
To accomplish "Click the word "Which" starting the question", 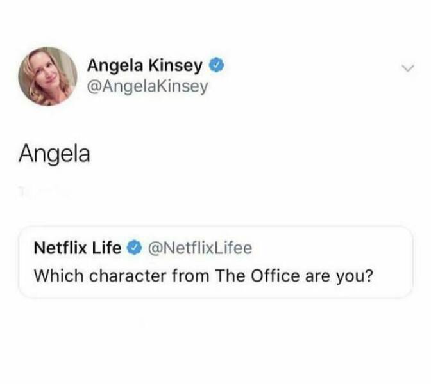I will tap(59, 276).
